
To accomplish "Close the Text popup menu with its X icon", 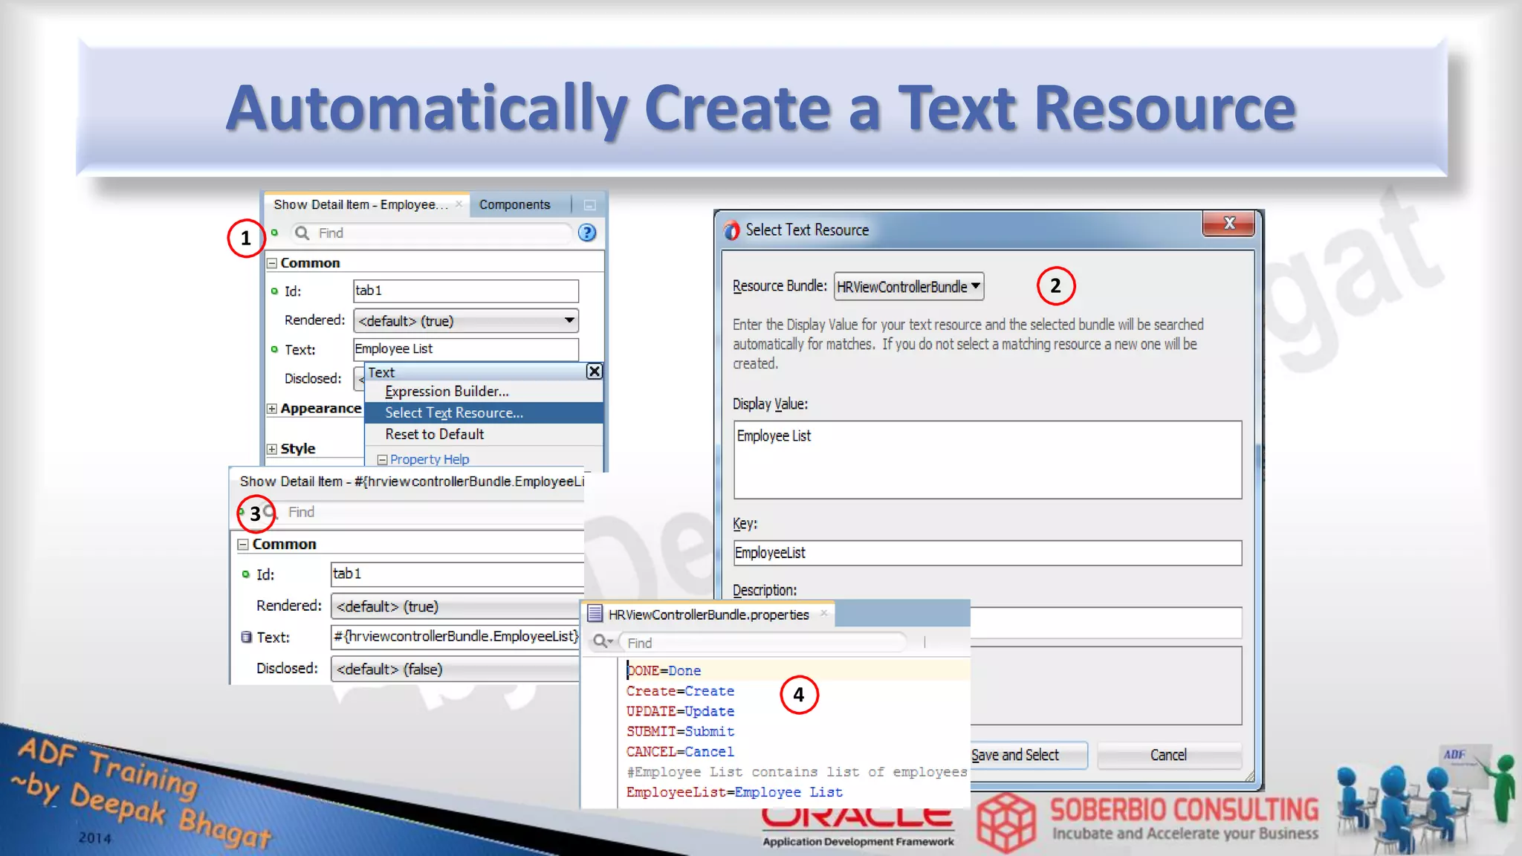I will pos(594,372).
